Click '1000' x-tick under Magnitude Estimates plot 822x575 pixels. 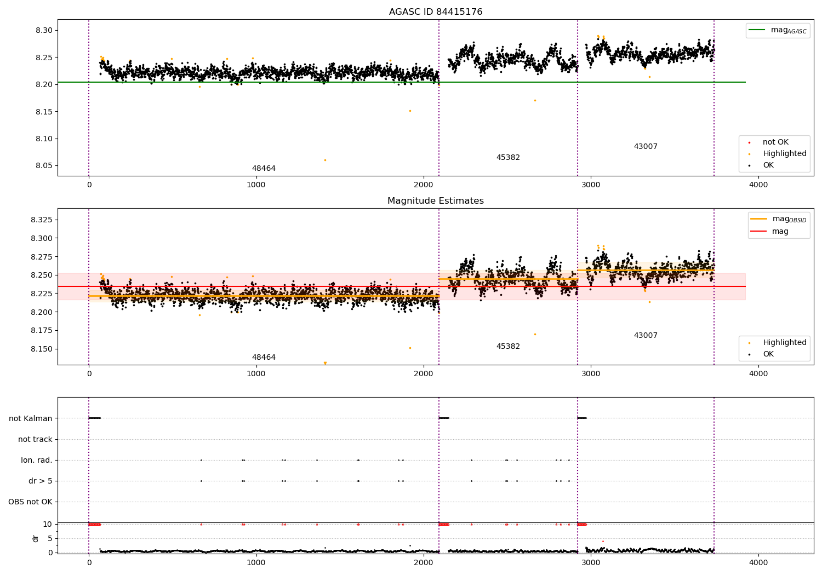256,374
